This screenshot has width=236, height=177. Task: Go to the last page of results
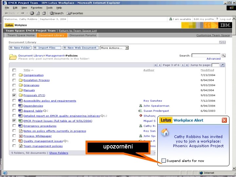[x=187, y=65]
